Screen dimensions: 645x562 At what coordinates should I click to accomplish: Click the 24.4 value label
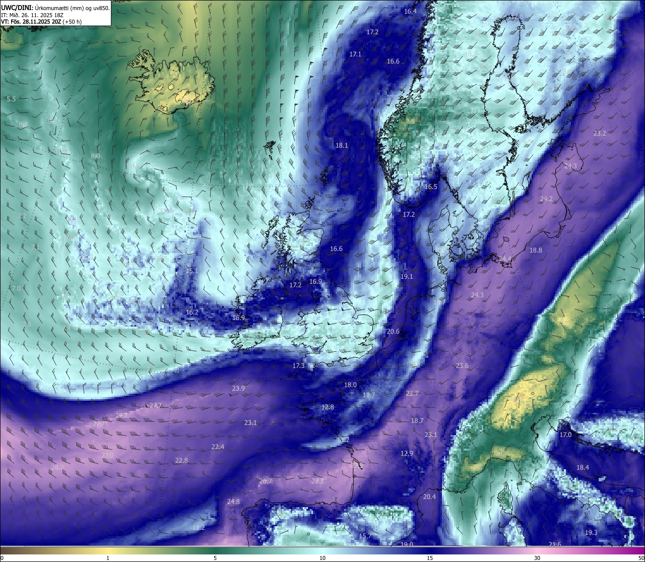(x=505, y=259)
